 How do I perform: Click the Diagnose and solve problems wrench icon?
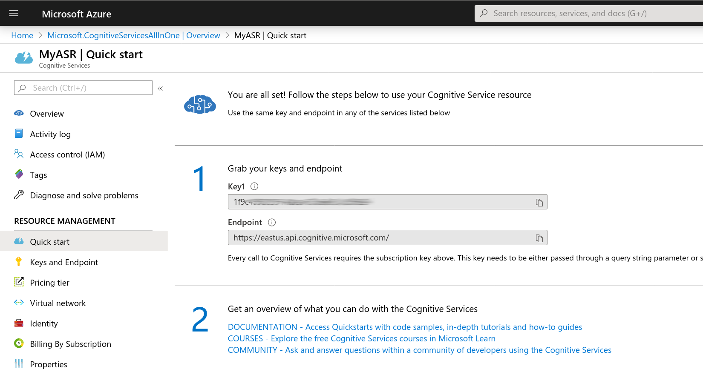[19, 195]
